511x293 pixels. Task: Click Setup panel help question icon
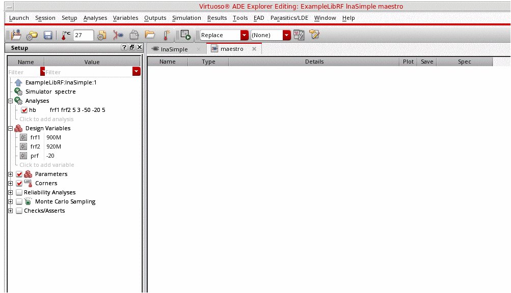[124, 47]
